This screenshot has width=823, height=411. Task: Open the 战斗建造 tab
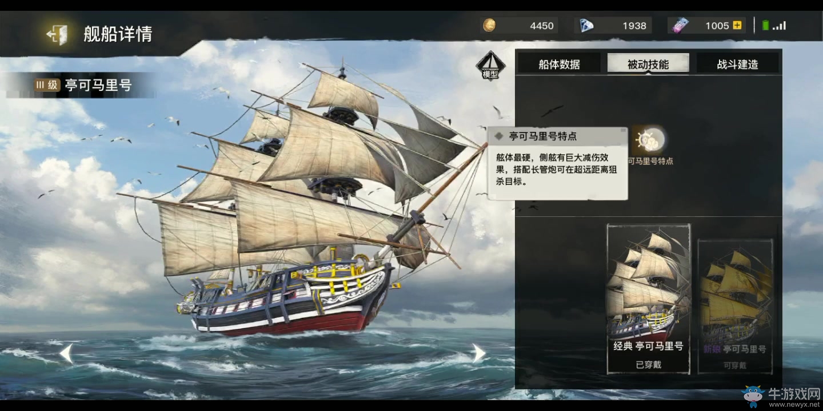pyautogui.click(x=737, y=64)
